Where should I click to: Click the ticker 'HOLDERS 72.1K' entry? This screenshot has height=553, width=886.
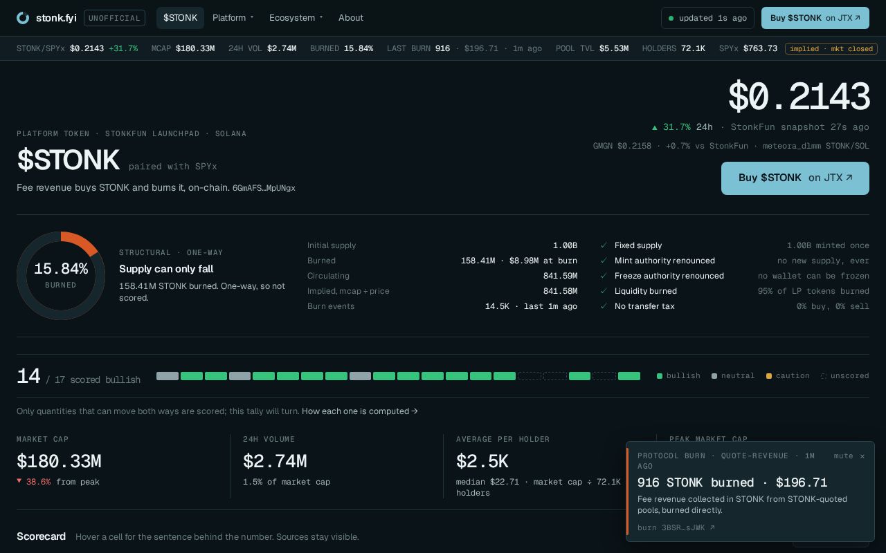click(673, 48)
